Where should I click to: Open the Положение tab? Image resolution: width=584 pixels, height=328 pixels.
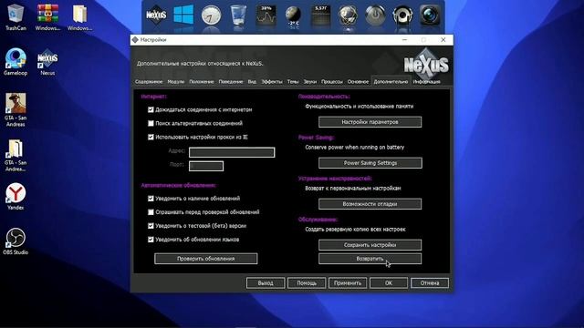pyautogui.click(x=202, y=81)
